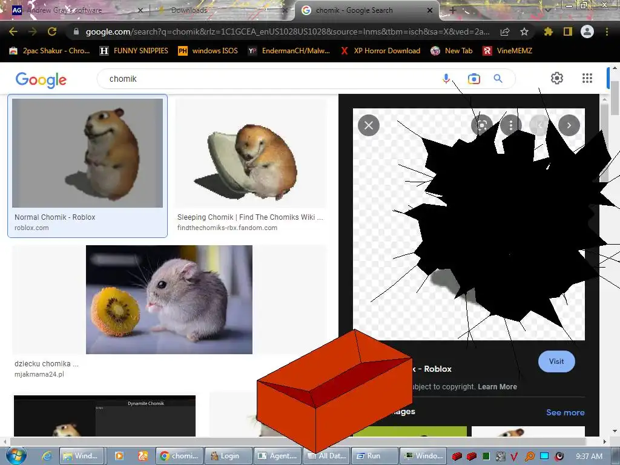This screenshot has height=465, width=620.
Task: Close the chomik - Google Search tab
Action: pos(430,11)
